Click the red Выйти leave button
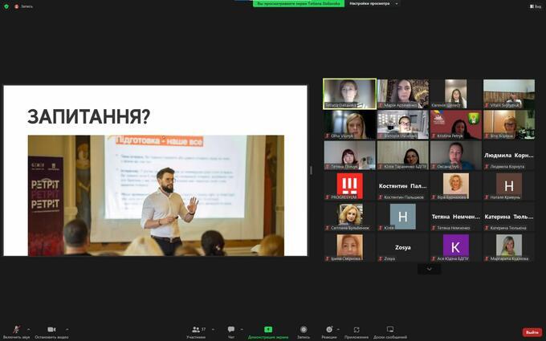The height and width of the screenshot is (341, 546). 532,332
